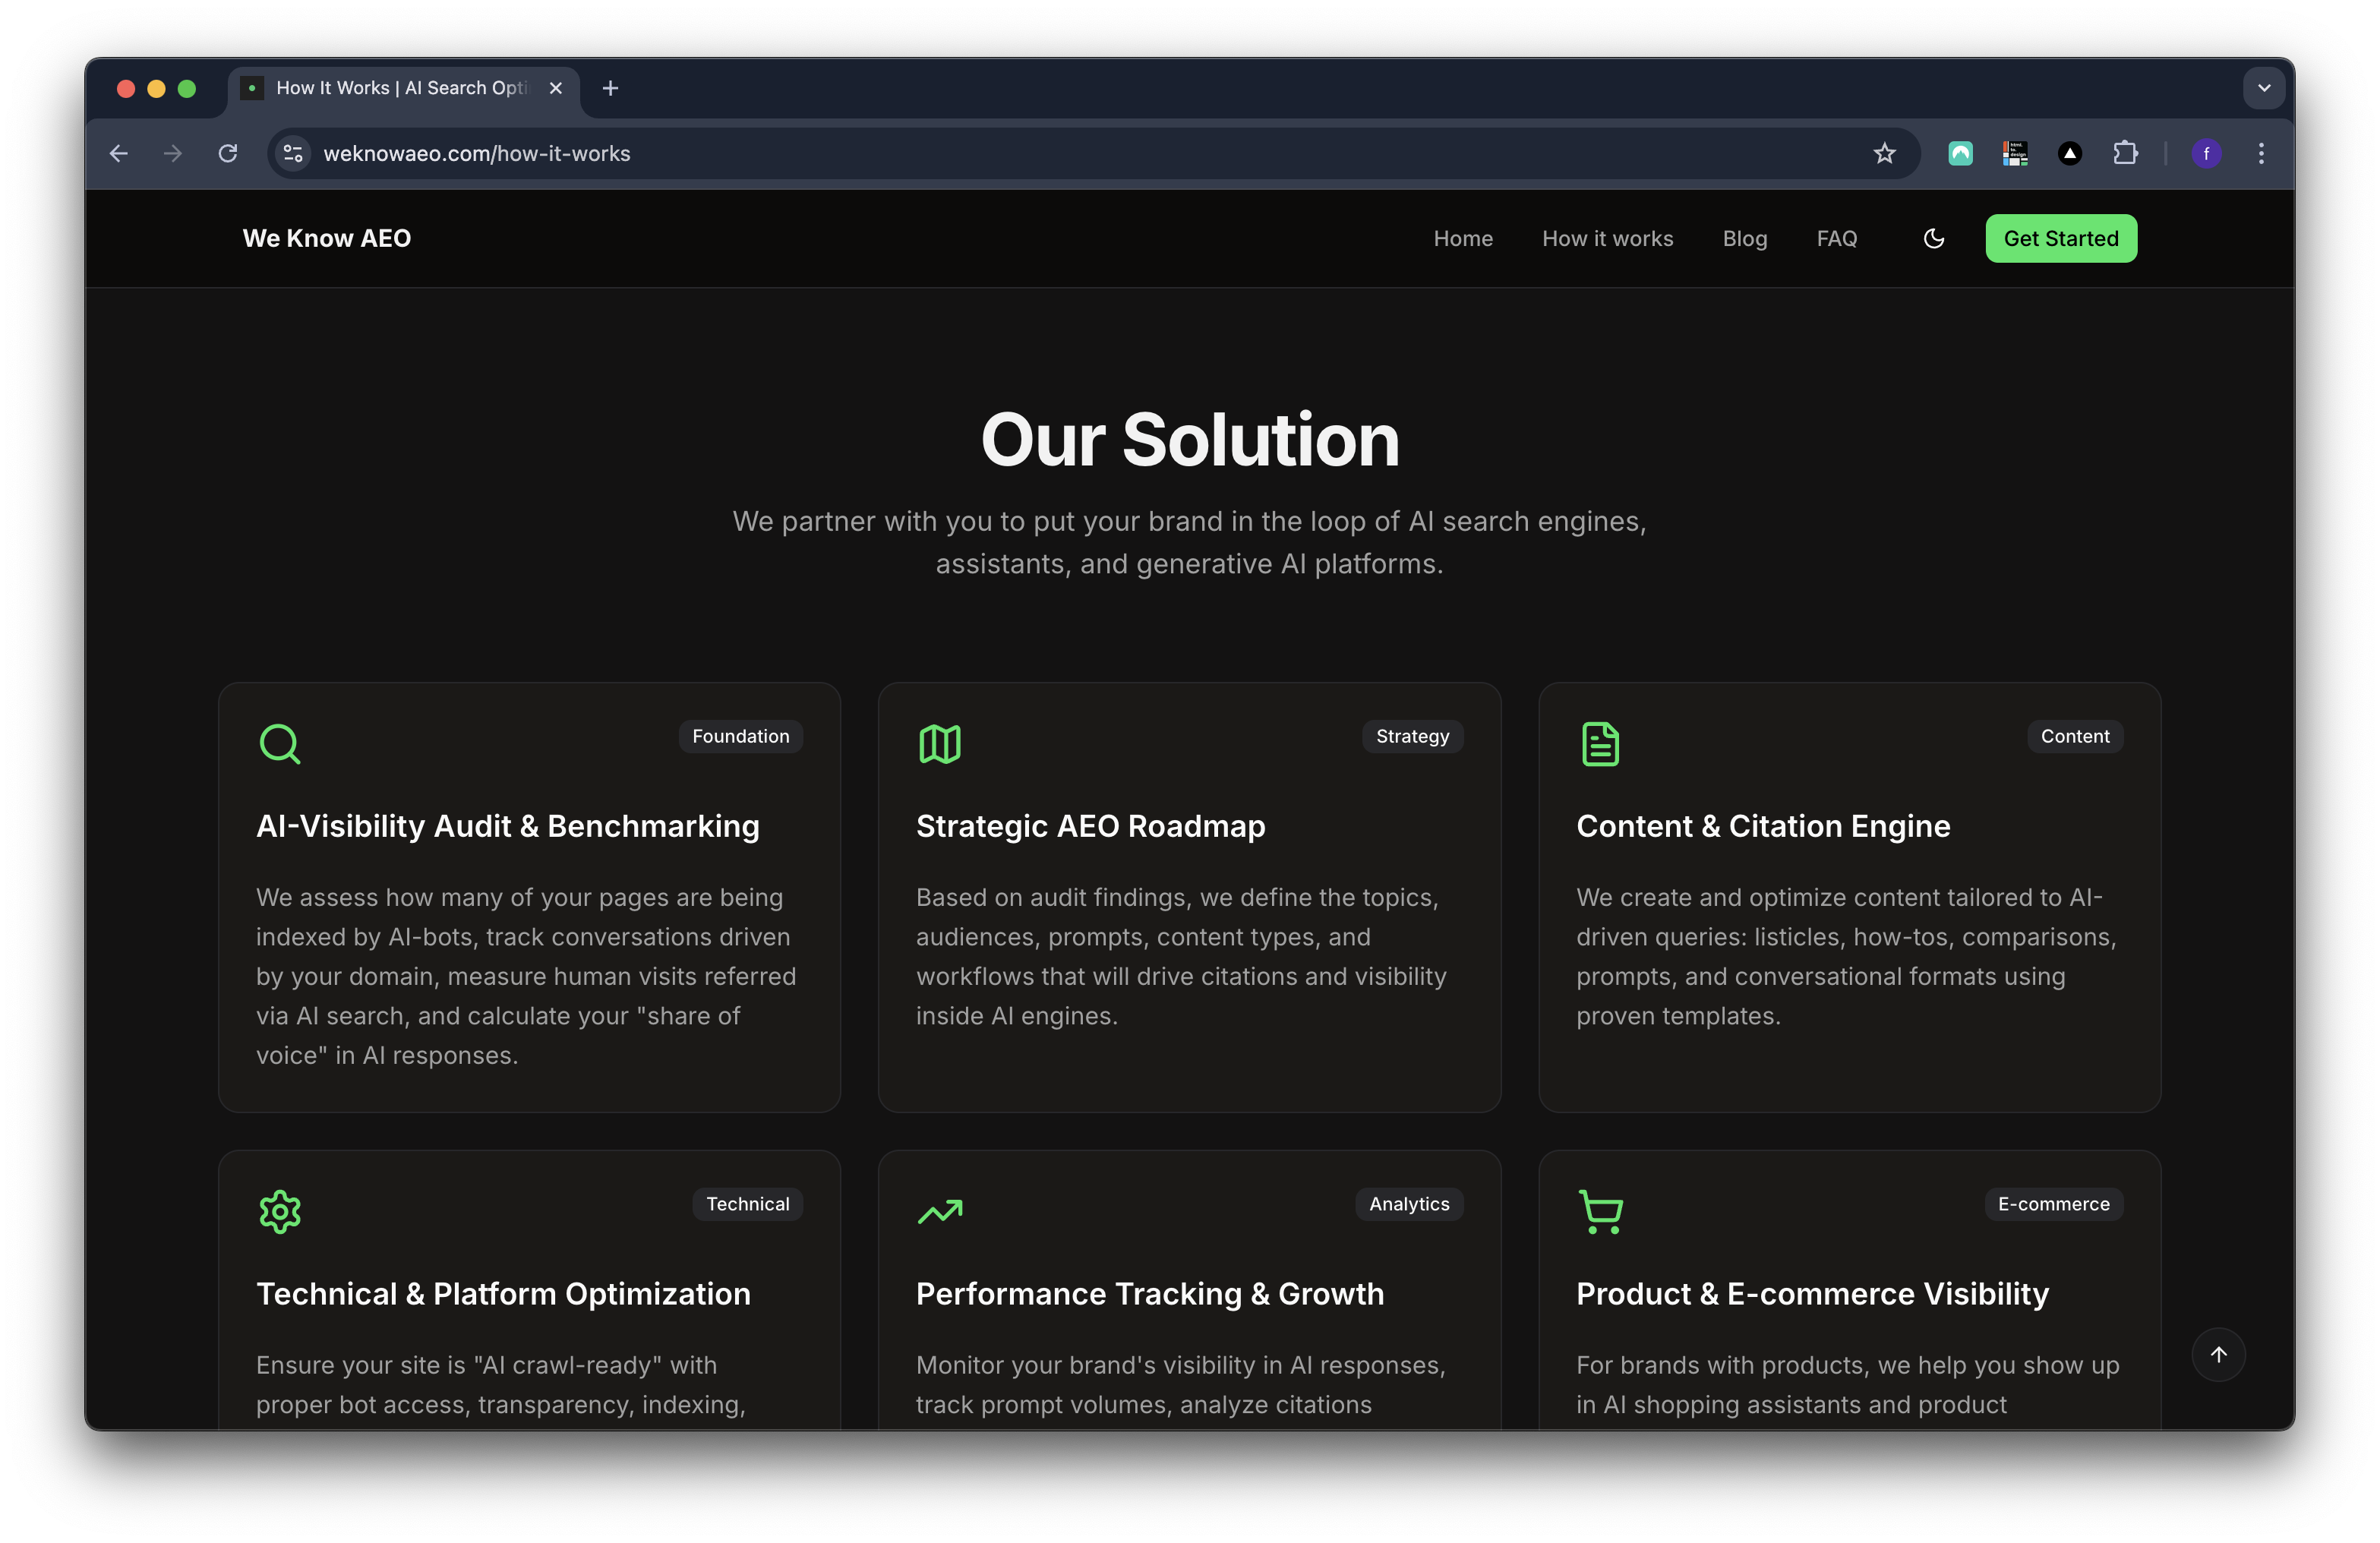Click the trending-up icon on Performance card
The width and height of the screenshot is (2380, 1543).
point(939,1211)
